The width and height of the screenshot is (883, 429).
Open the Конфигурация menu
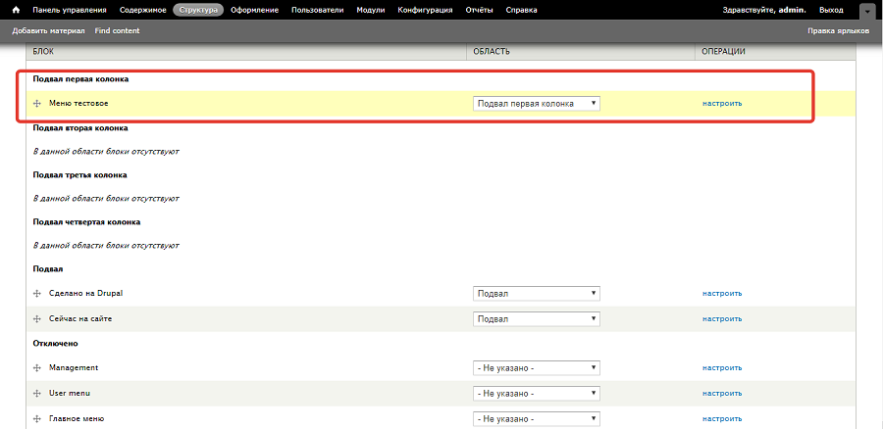click(x=425, y=10)
